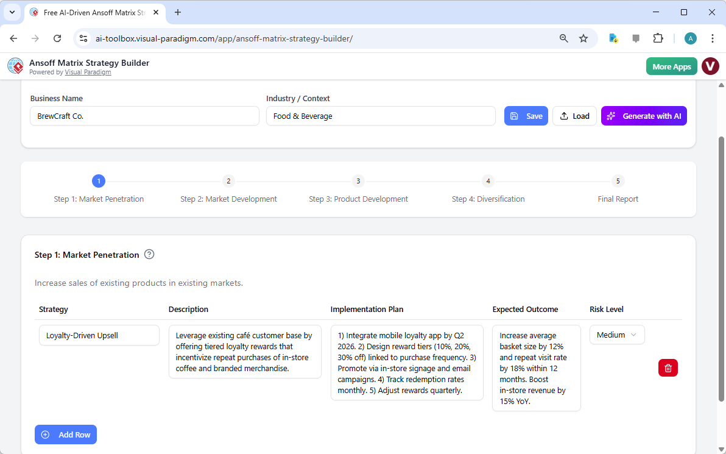Delete the Loyalty-Driven Upsell row

point(668,367)
